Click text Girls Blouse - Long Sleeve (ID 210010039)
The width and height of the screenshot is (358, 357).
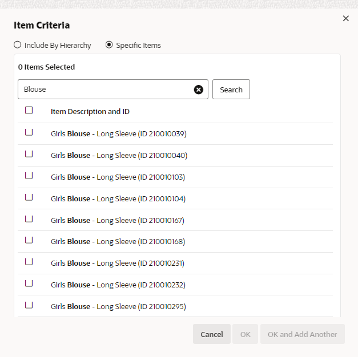119,133
